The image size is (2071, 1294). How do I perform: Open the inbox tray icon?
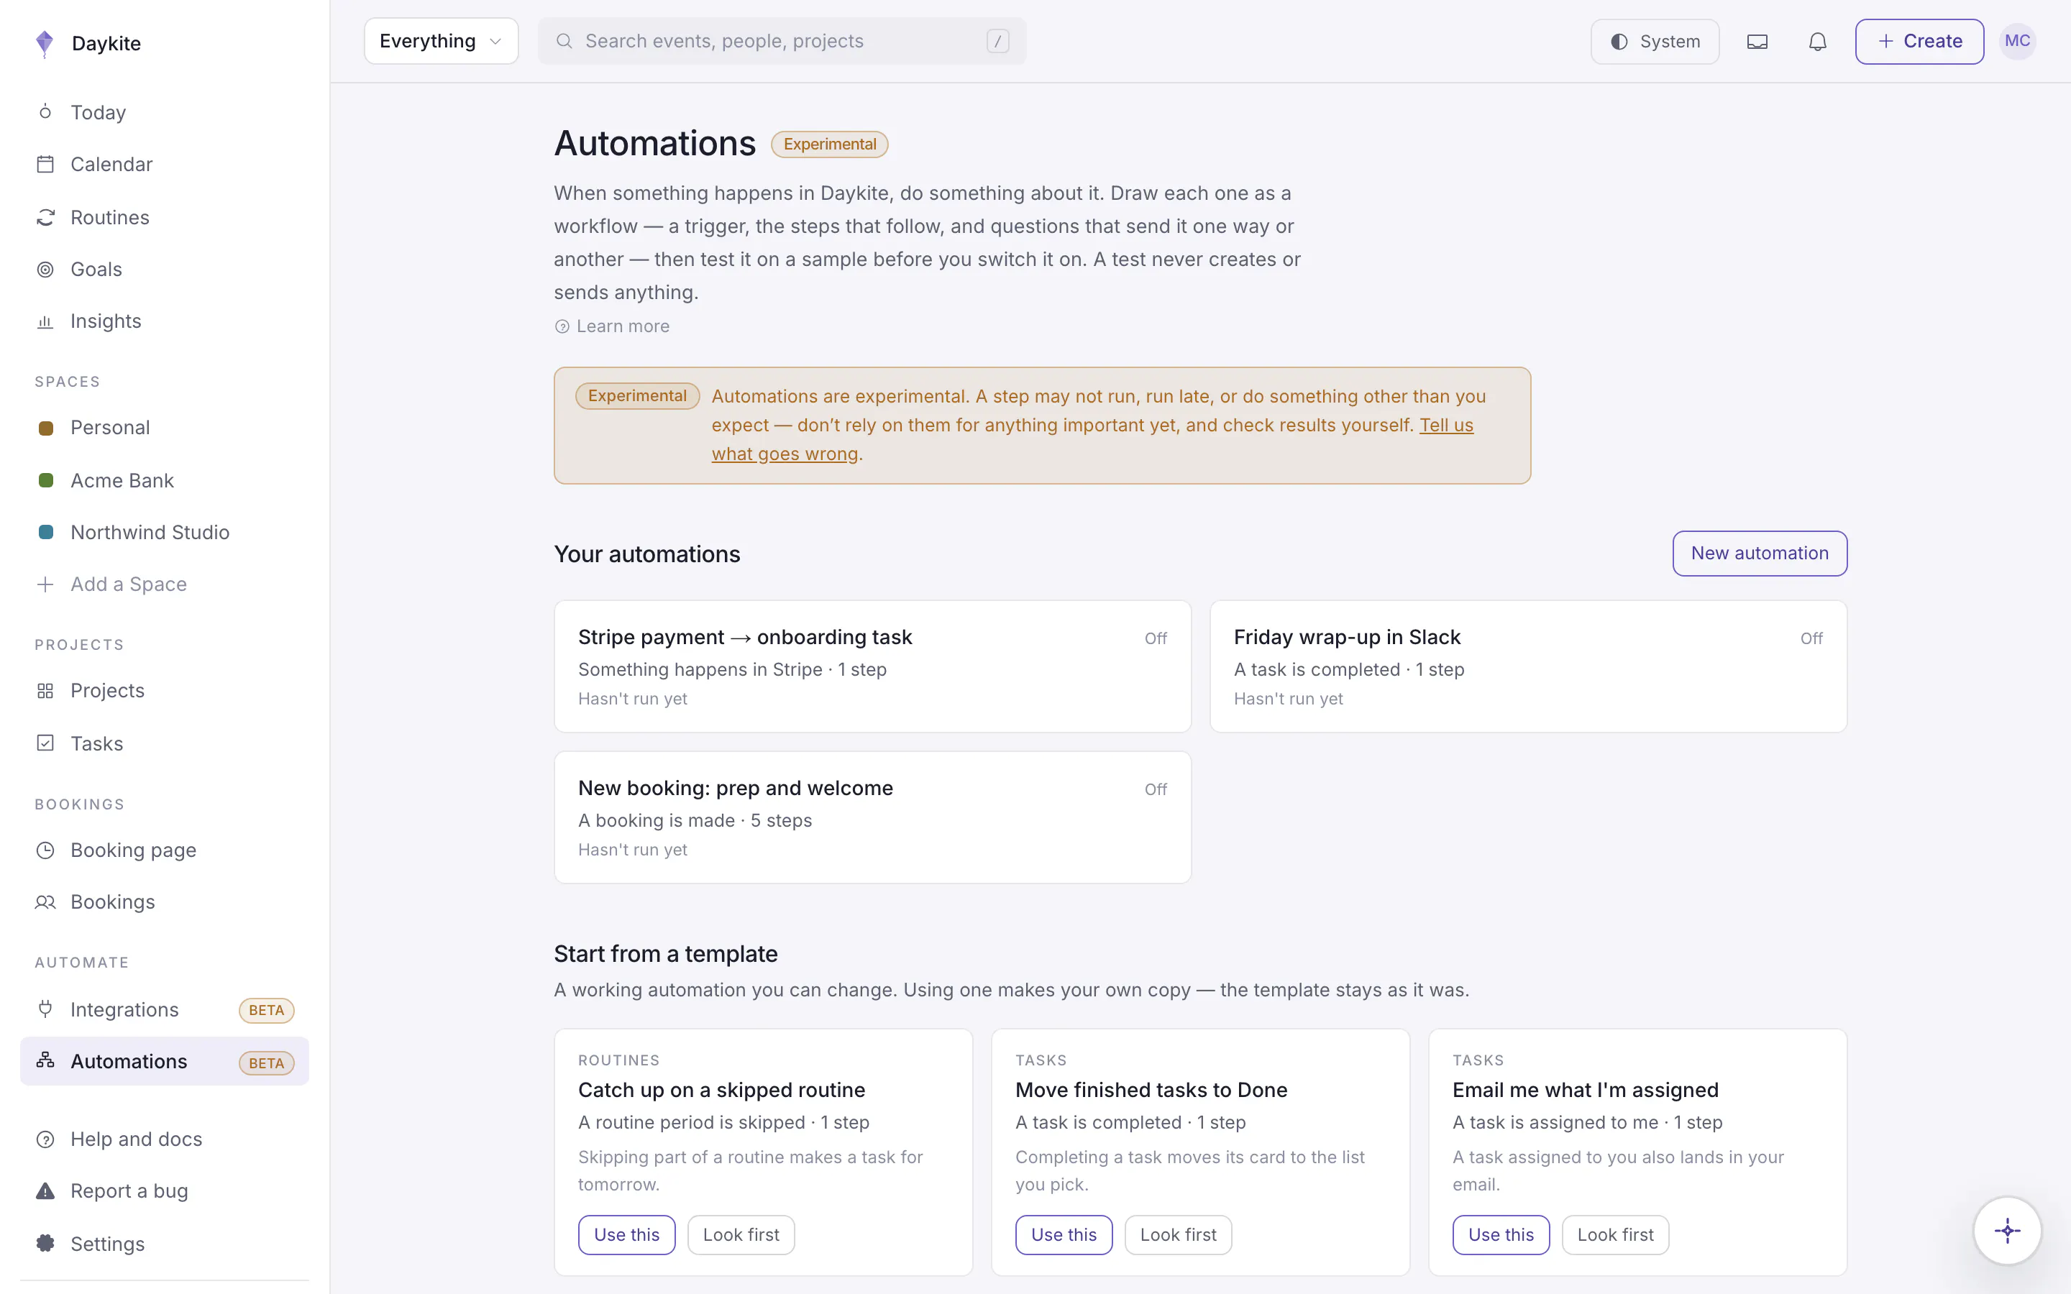click(x=1757, y=41)
